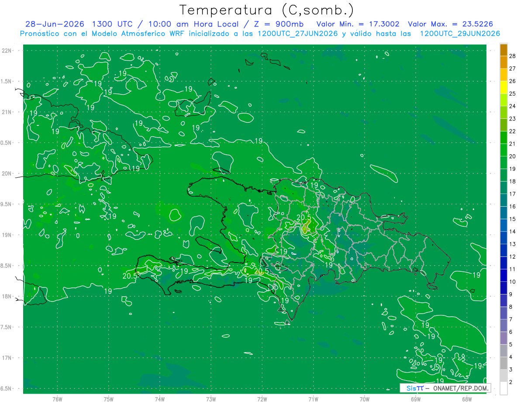Click the color legend value 13
Viewport: 524px width, 405px height.
pos(512,244)
